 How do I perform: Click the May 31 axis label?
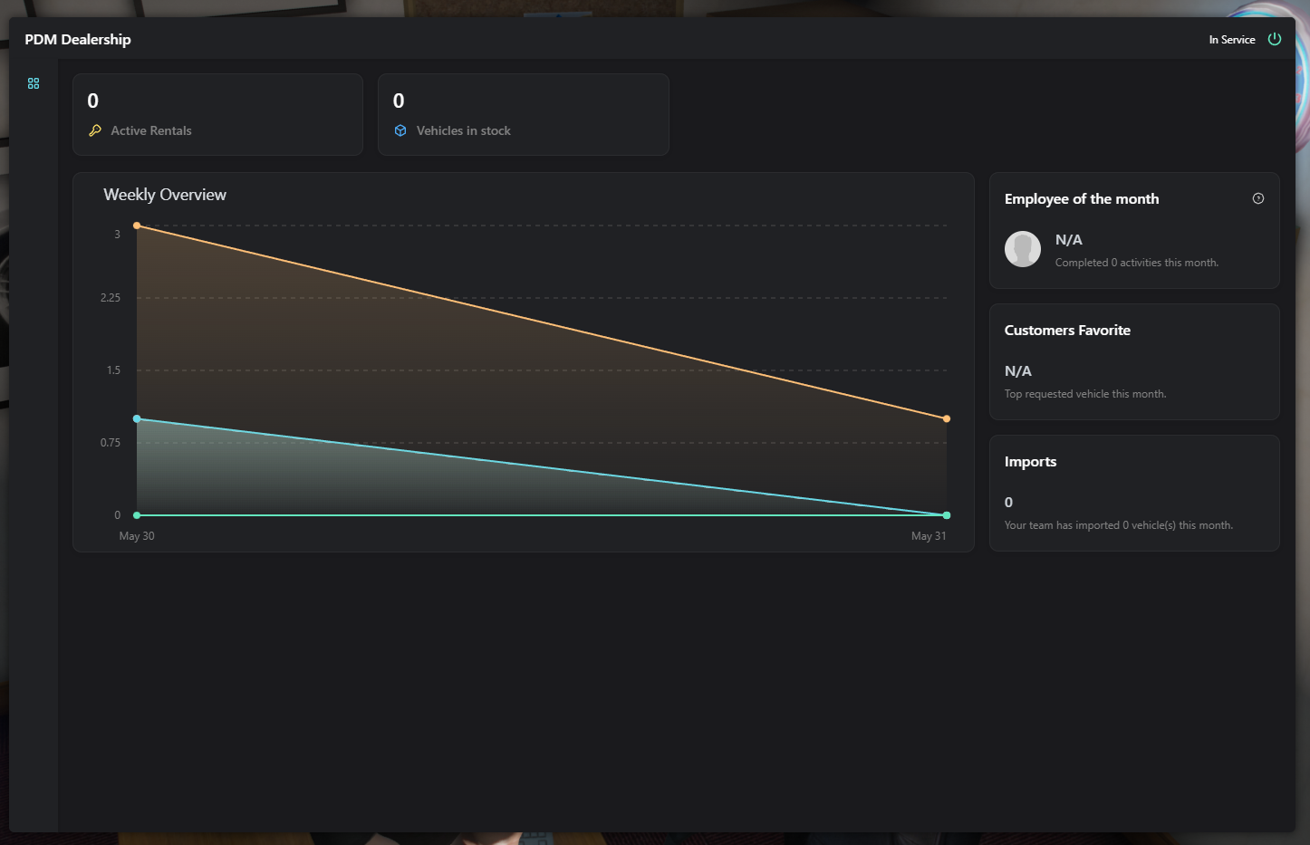coord(929,536)
